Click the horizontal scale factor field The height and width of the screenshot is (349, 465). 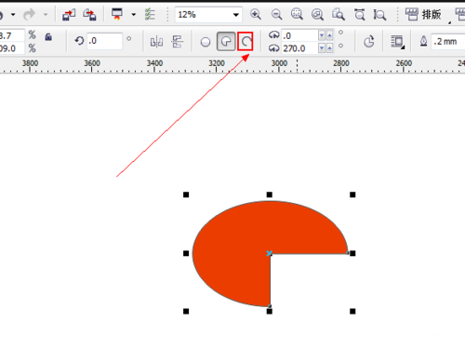12,35
